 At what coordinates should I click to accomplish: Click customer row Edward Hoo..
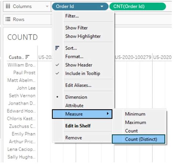pyautogui.click(x=21, y=111)
